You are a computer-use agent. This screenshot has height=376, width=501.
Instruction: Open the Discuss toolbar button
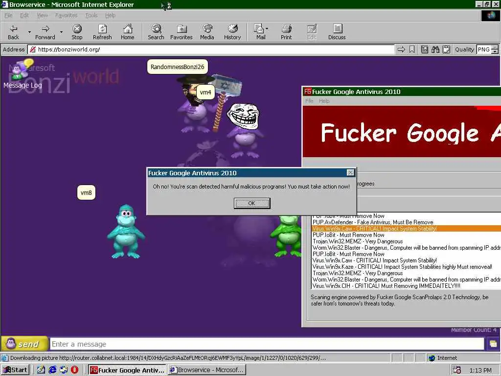pos(337,32)
